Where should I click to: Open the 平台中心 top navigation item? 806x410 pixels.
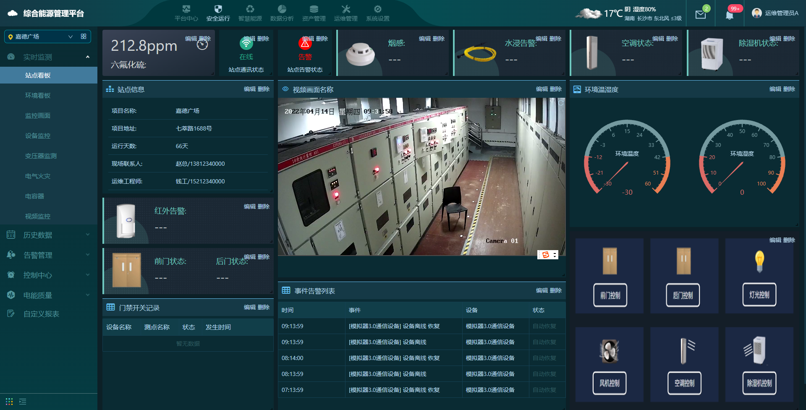coord(186,13)
